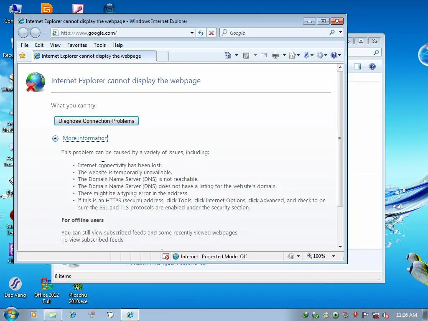The height and width of the screenshot is (321, 428).
Task: Open the Picachu 2010.exe desktop icon
Action: (x=78, y=293)
